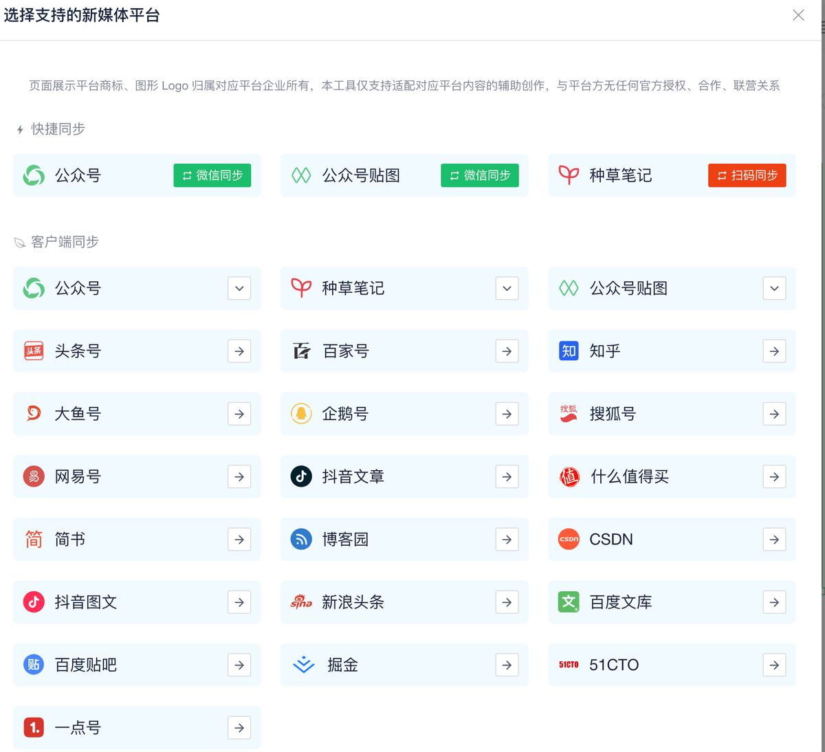The height and width of the screenshot is (752, 825).
Task: Open 百家号 via its arrow button
Action: tap(507, 351)
